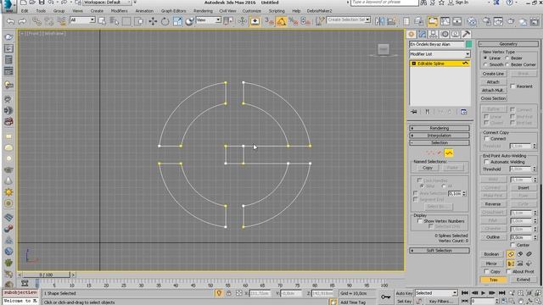Viewport: 543px width, 305px height.
Task: Open the Display command panel tab
Action: tap(456, 34)
